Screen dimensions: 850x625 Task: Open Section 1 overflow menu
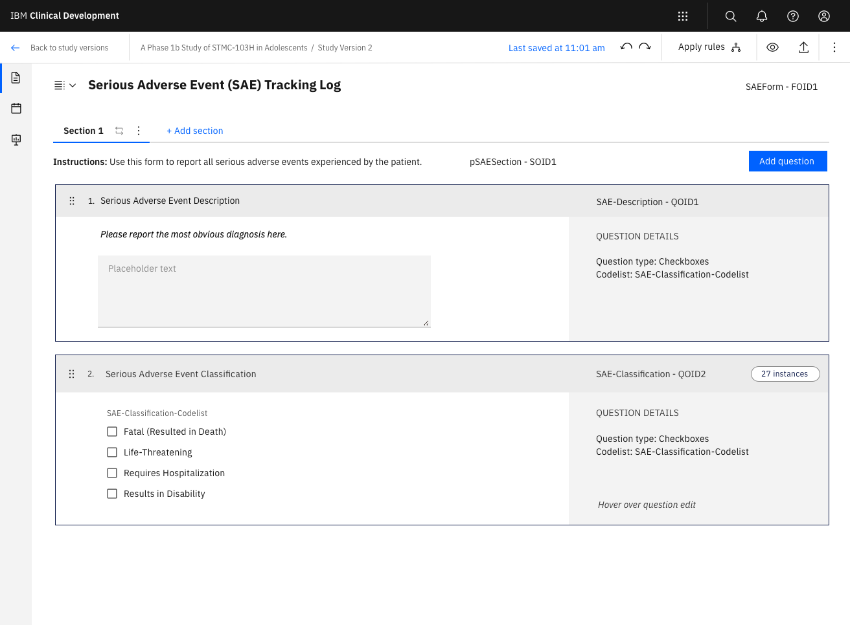(139, 131)
